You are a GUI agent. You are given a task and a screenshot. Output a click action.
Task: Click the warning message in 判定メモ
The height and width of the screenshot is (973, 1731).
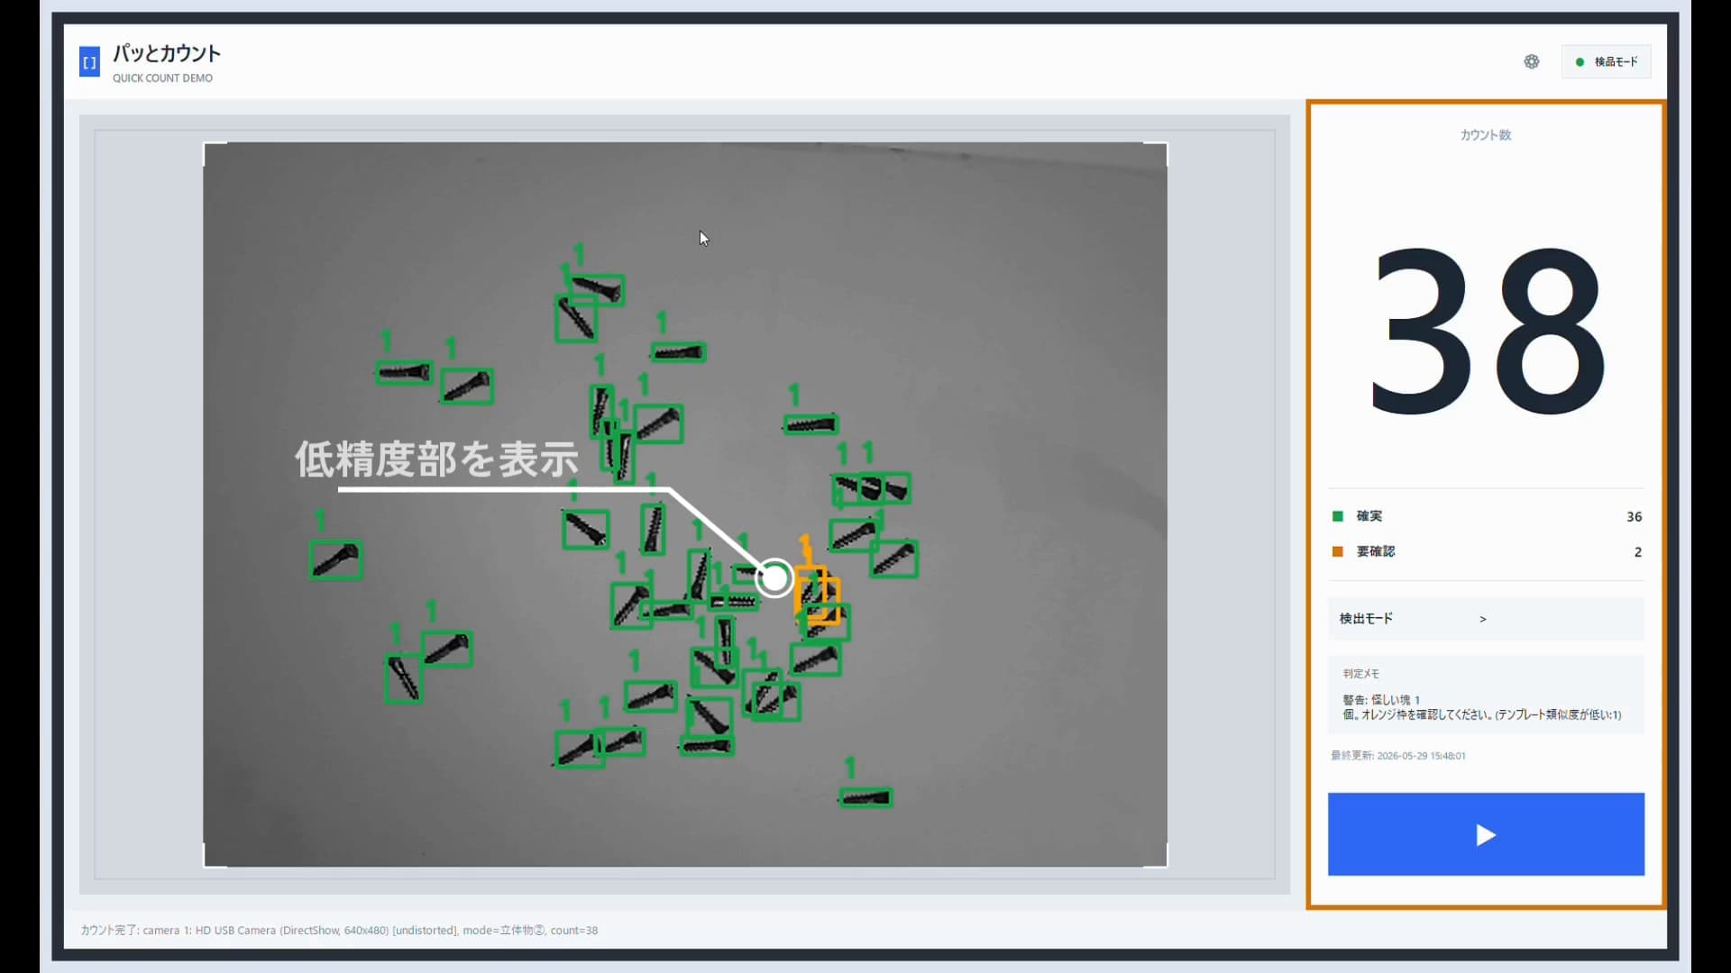(x=1481, y=707)
